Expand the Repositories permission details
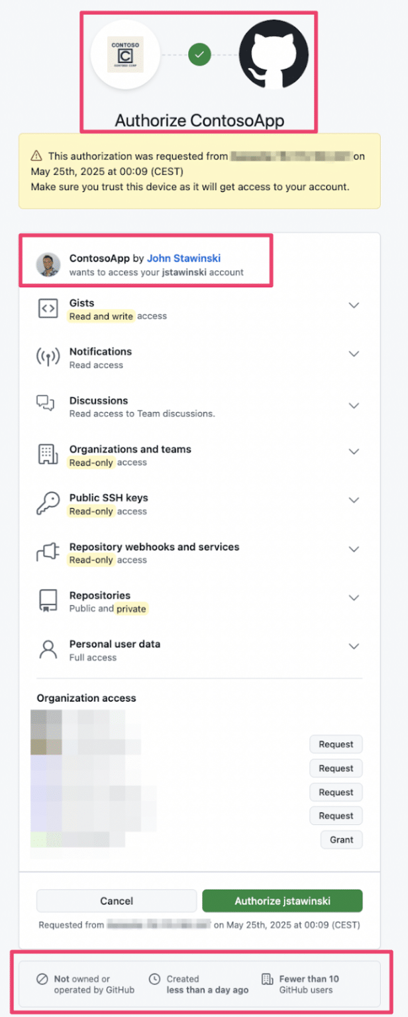 coord(354,598)
